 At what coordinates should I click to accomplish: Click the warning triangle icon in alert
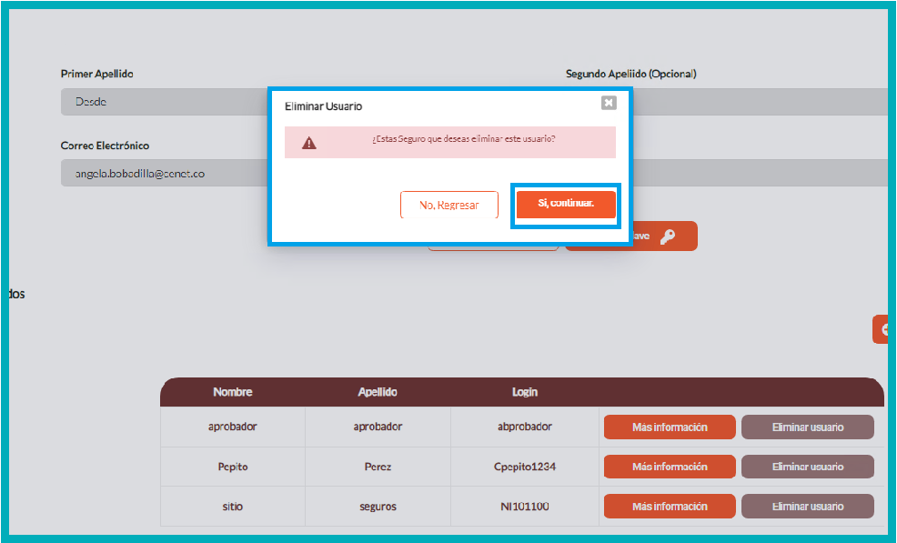tap(309, 142)
